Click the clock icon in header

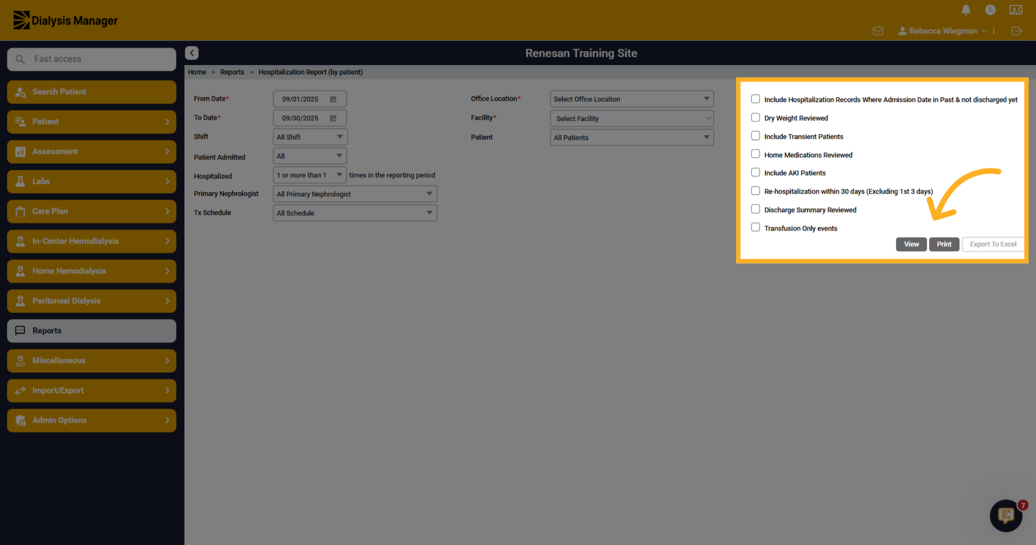[x=990, y=10]
